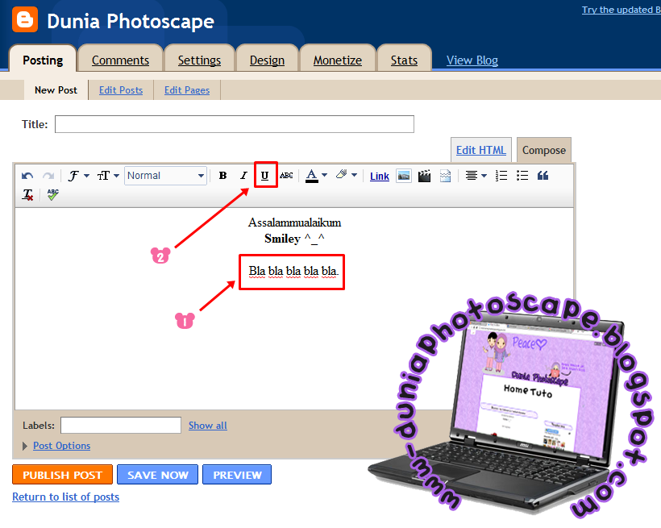This screenshot has height=528, width=661.
Task: Toggle italic formatting
Action: 243,176
